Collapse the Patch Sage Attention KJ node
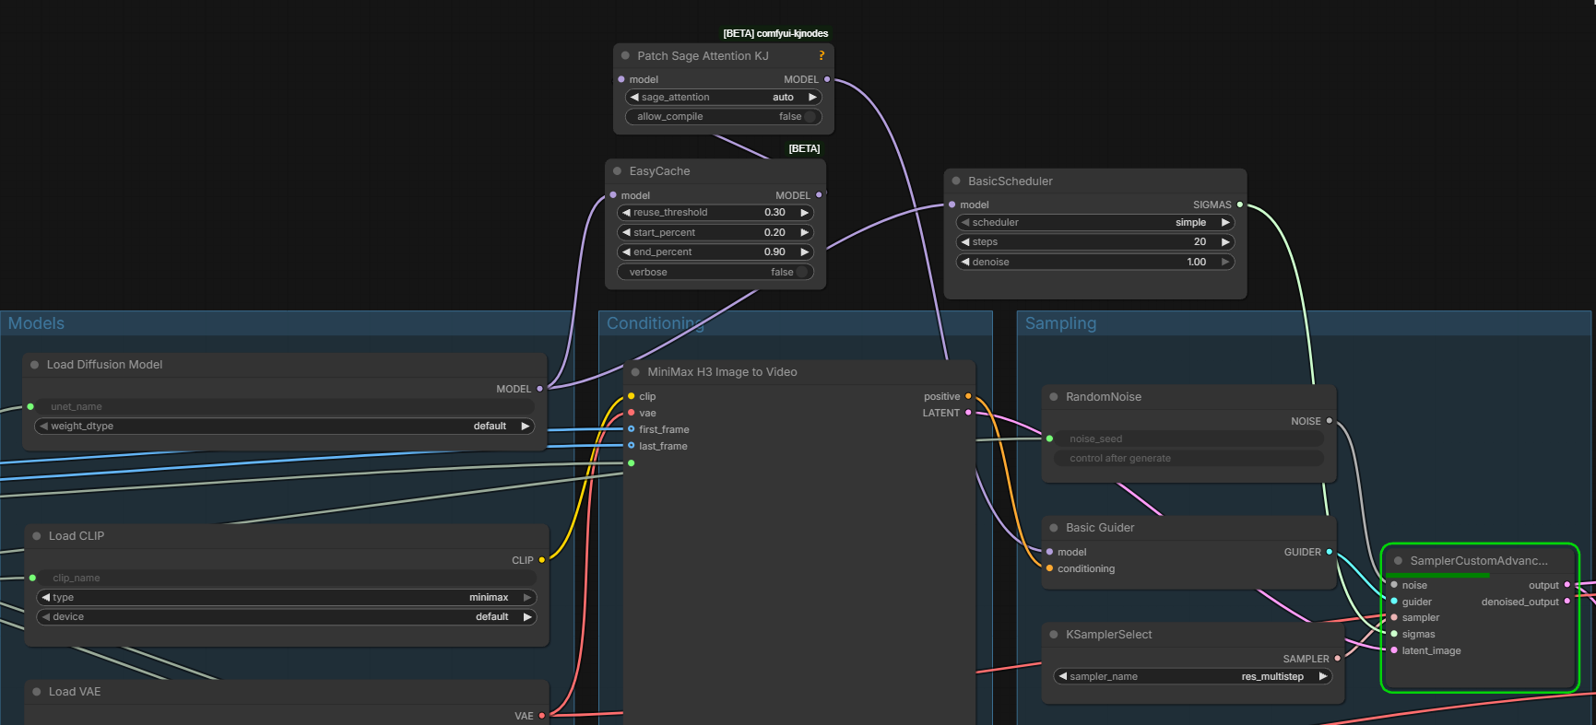The width and height of the screenshot is (1596, 725). click(625, 55)
